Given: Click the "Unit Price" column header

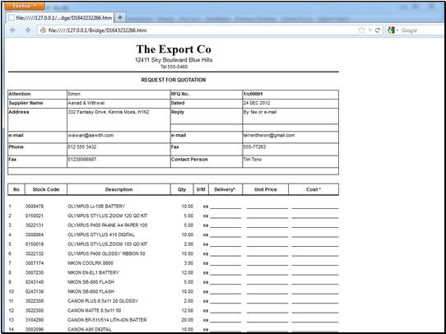Looking at the screenshot, I should pos(266,189).
